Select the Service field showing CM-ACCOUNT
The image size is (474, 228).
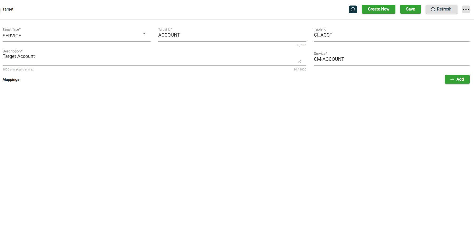(391, 59)
